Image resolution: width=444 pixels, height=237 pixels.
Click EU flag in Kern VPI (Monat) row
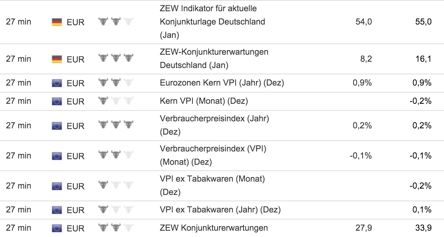(x=57, y=101)
